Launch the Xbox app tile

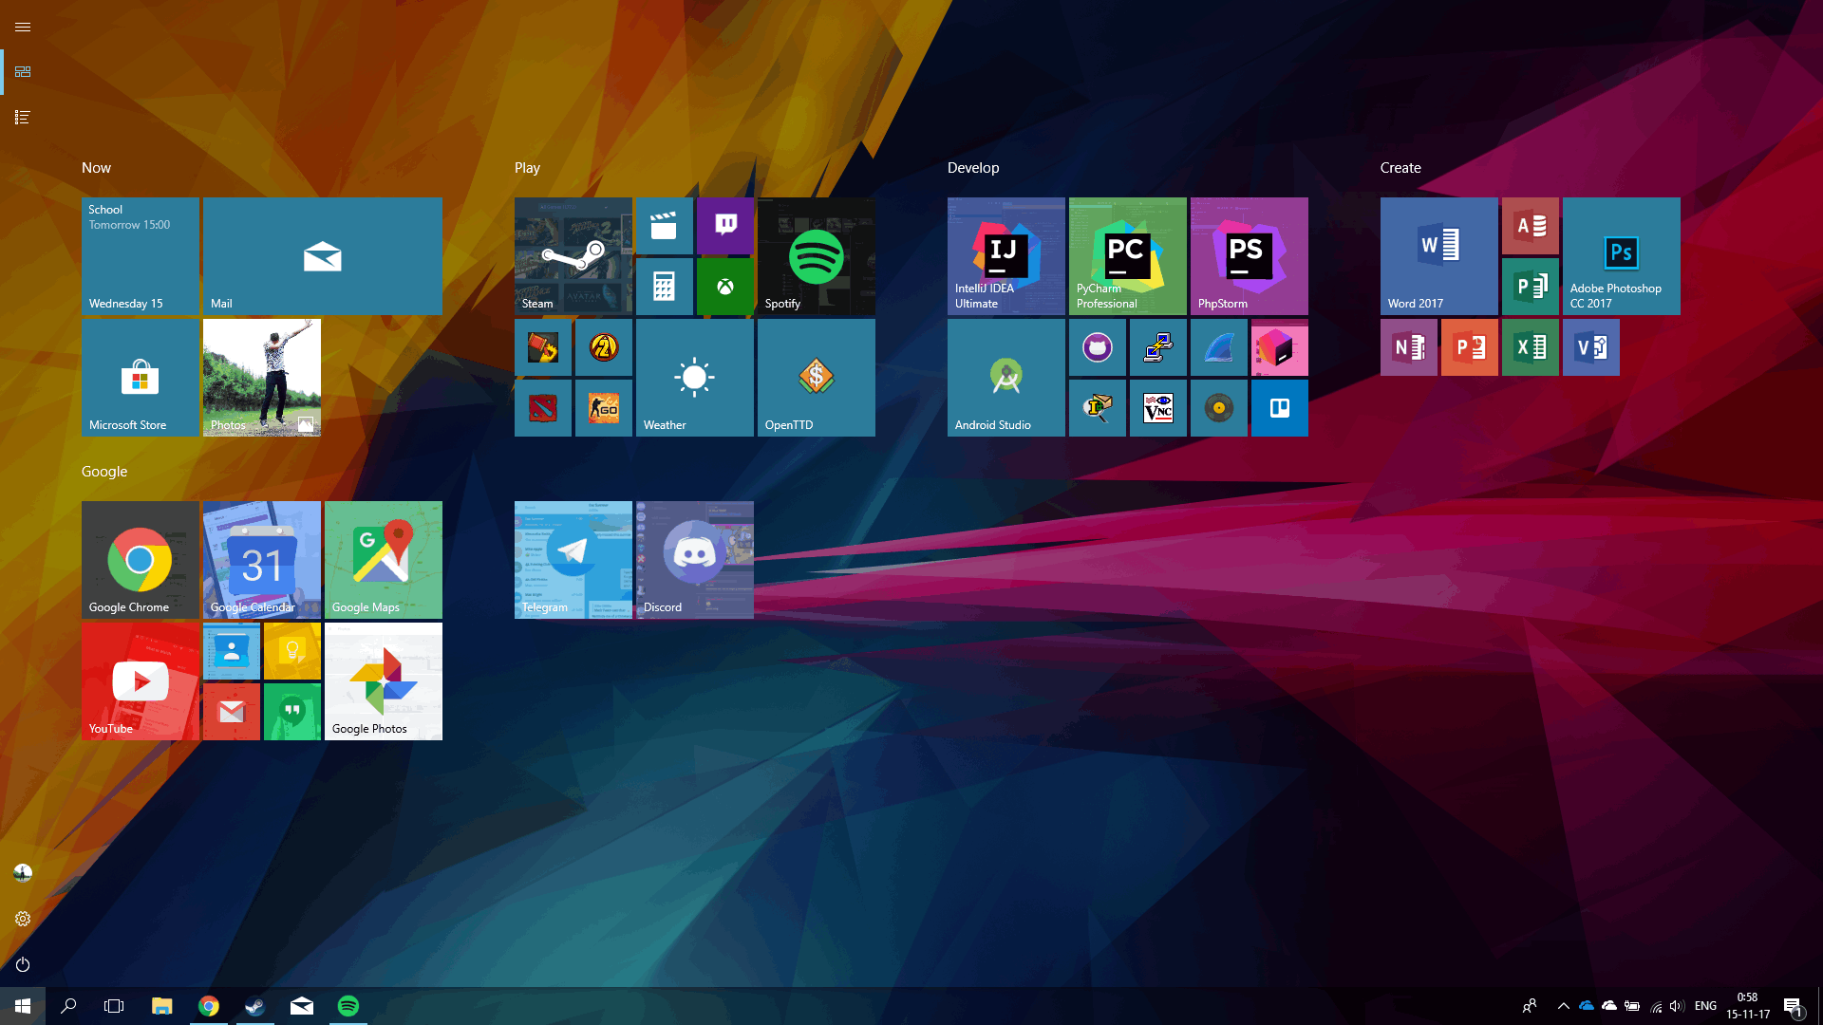point(725,287)
